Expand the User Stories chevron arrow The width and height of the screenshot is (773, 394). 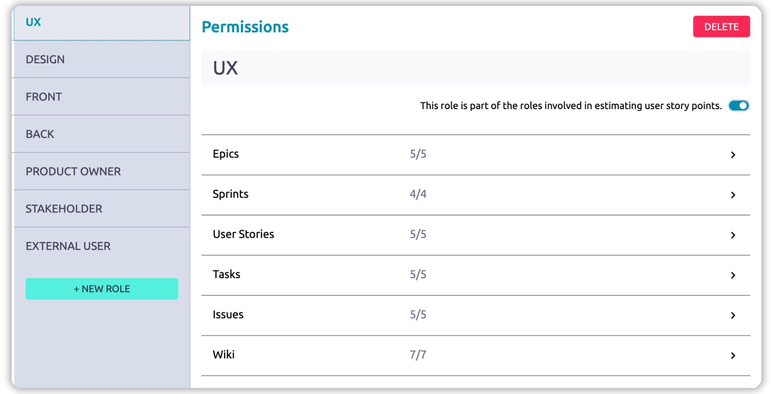click(x=732, y=235)
